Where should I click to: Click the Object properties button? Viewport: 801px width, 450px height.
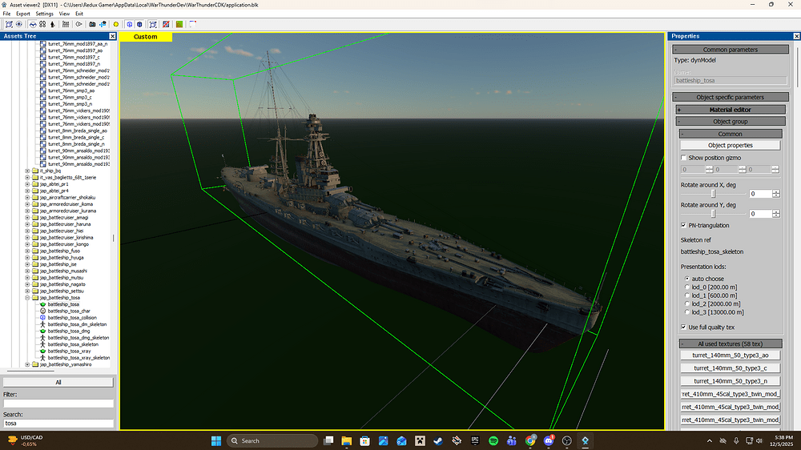click(730, 146)
